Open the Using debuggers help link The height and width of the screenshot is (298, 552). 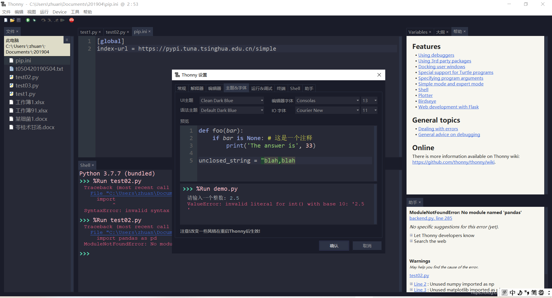point(436,55)
